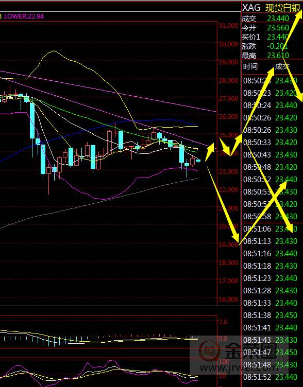Select the 涨跌 -0.201 quote row
Screen dimensions: 303x387
pyautogui.click(x=272, y=46)
